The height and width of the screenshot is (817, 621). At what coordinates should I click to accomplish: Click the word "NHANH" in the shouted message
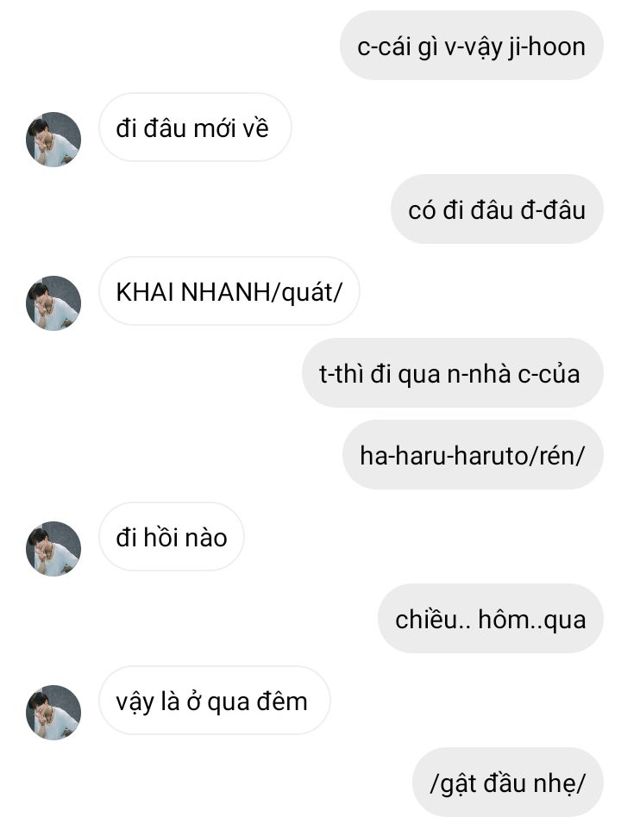[225, 292]
